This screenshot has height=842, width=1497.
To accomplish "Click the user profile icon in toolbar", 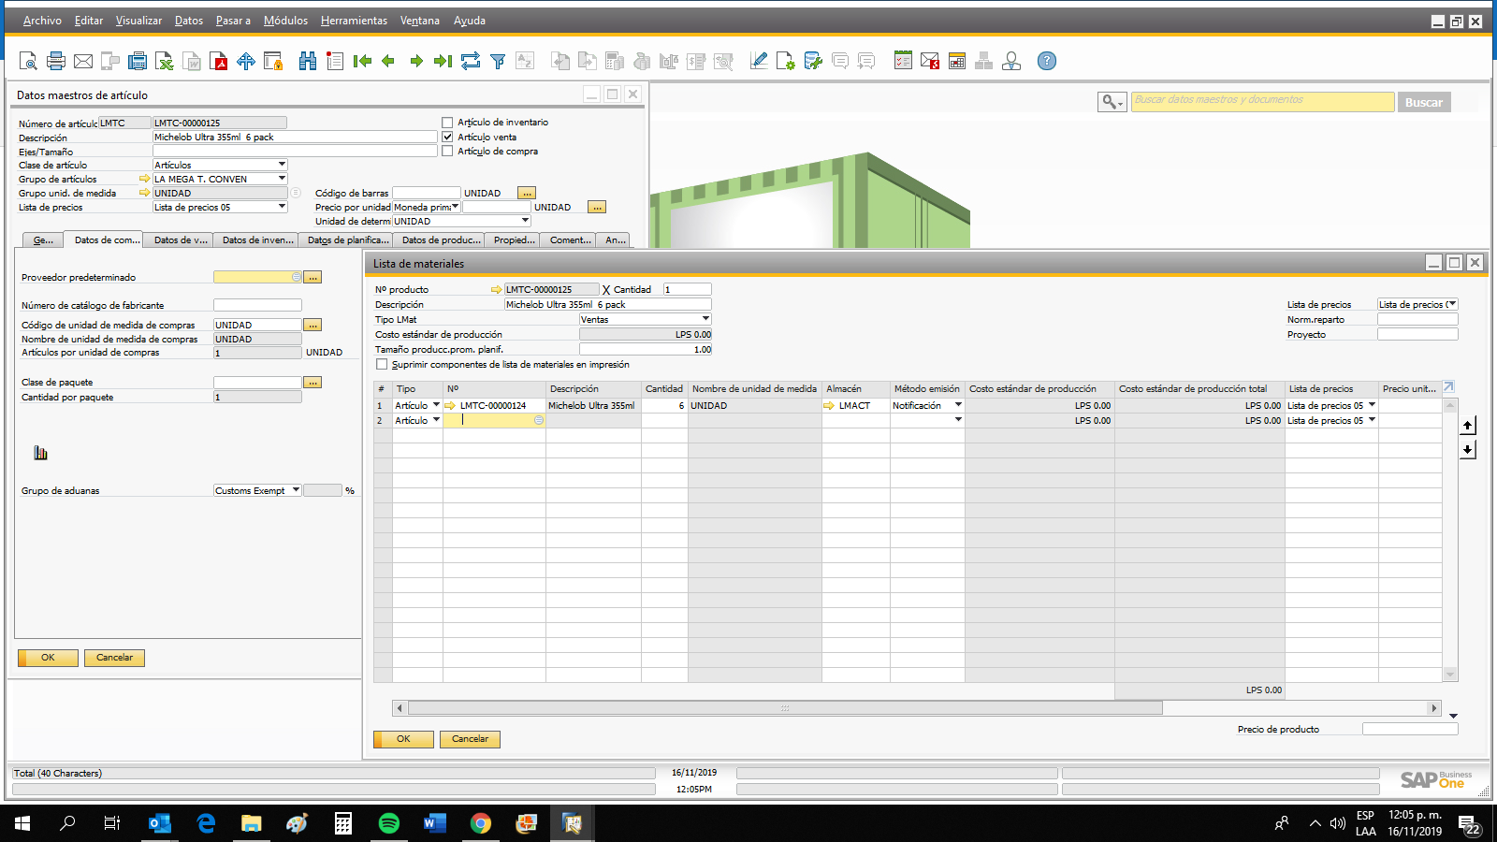I will coord(1011,61).
